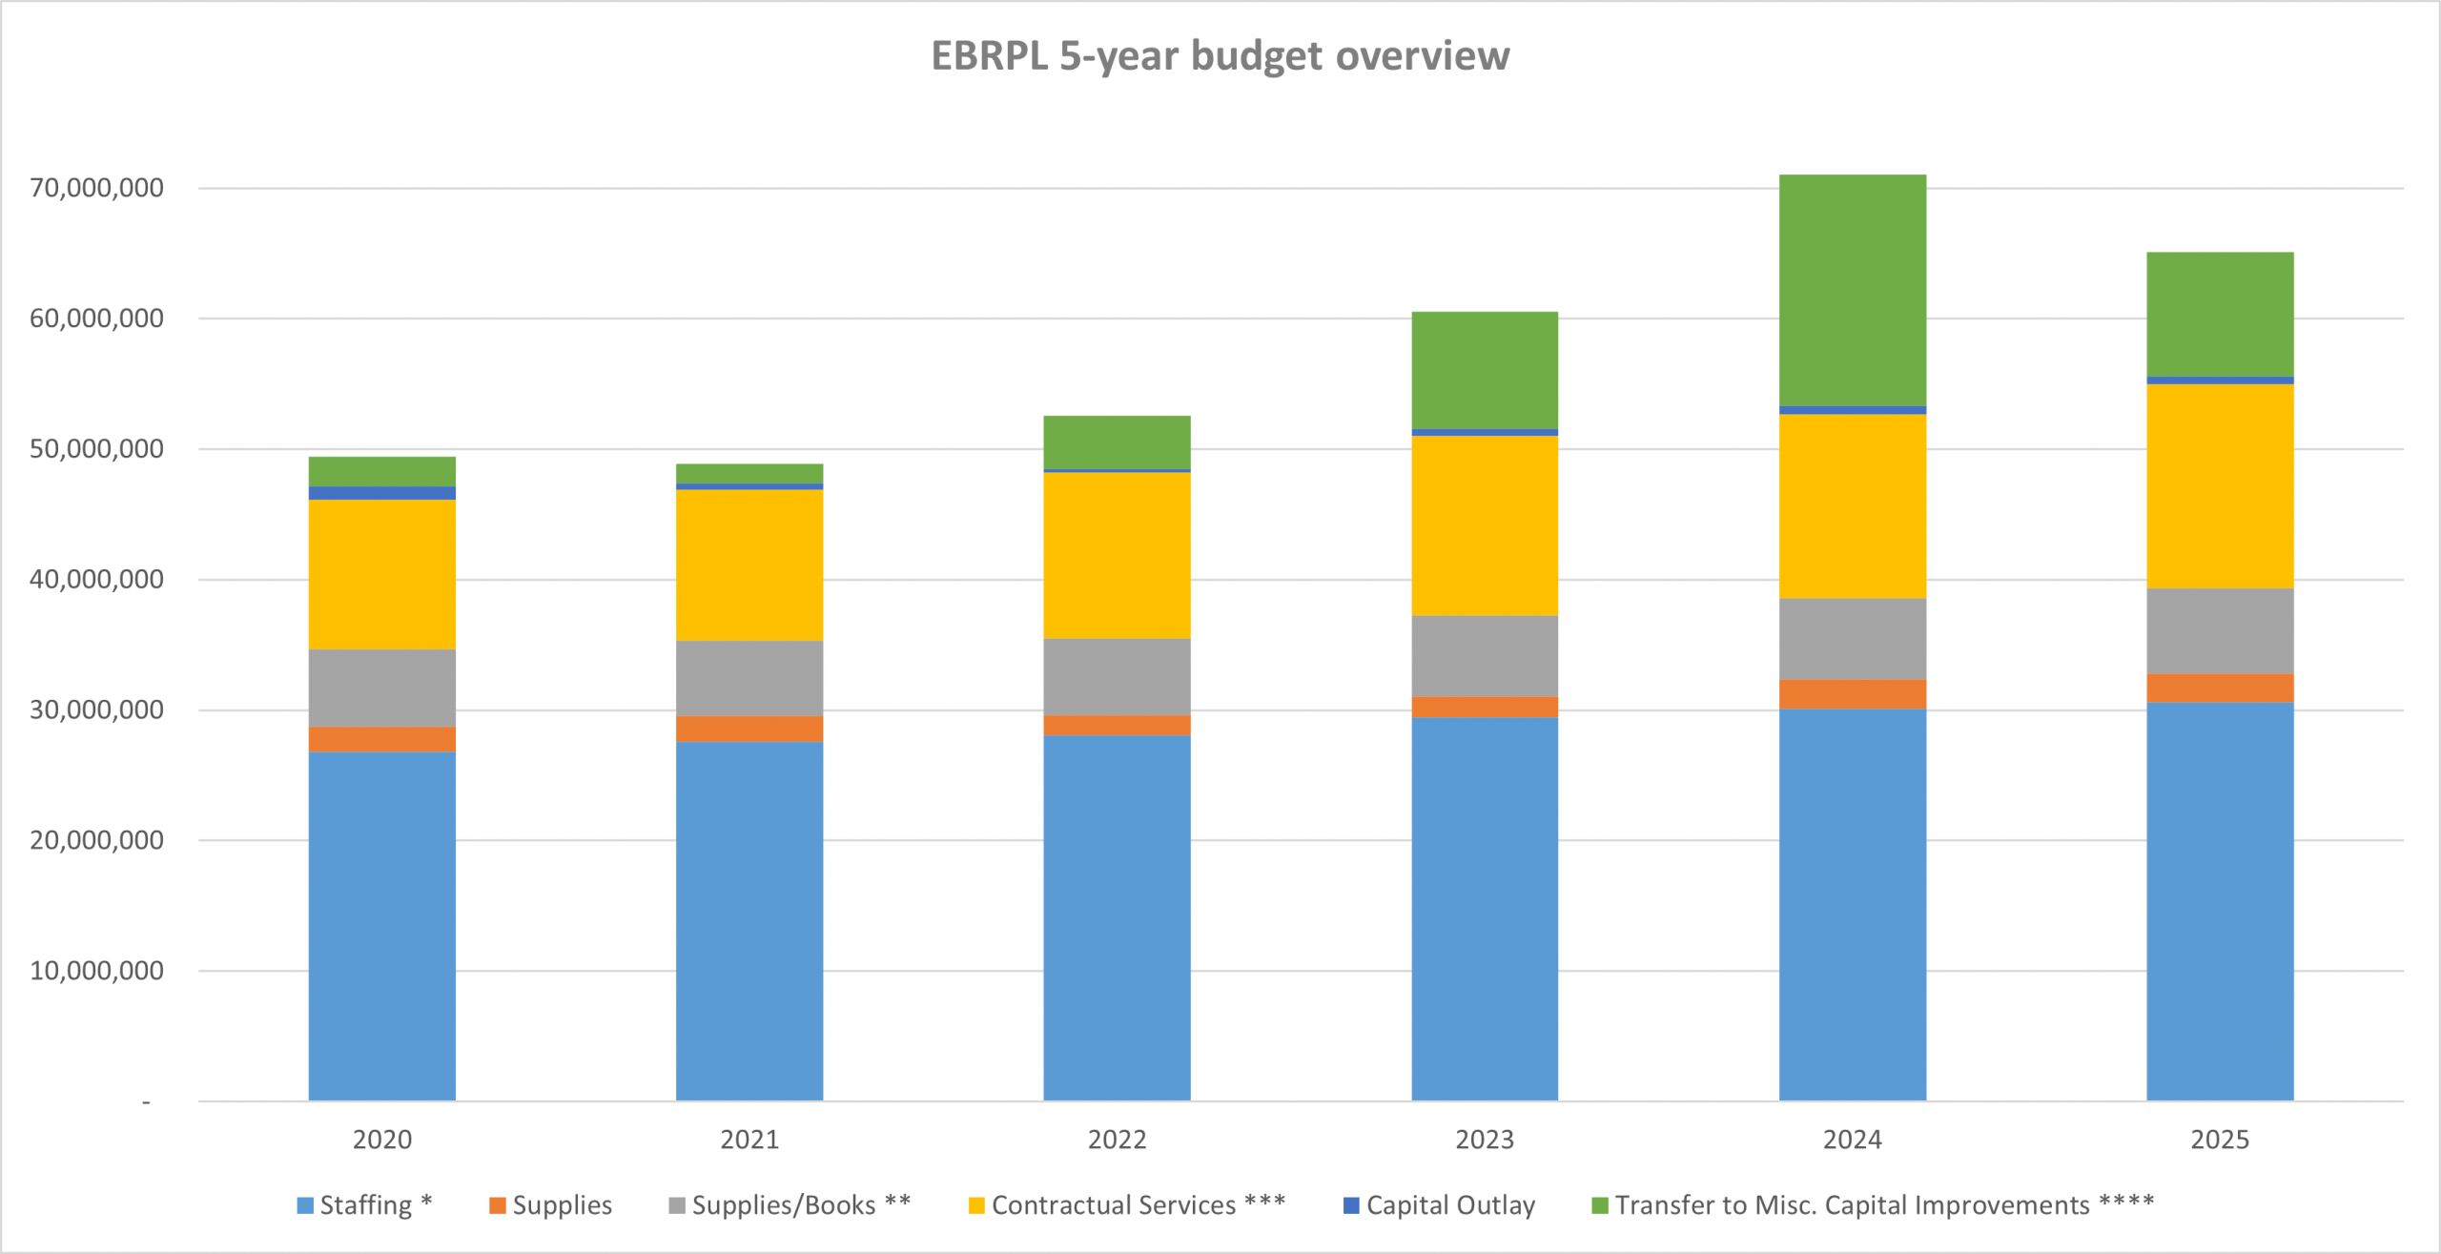Click Transfer to Misc. Capital Improvements label
2441x1254 pixels.
click(x=1884, y=1205)
